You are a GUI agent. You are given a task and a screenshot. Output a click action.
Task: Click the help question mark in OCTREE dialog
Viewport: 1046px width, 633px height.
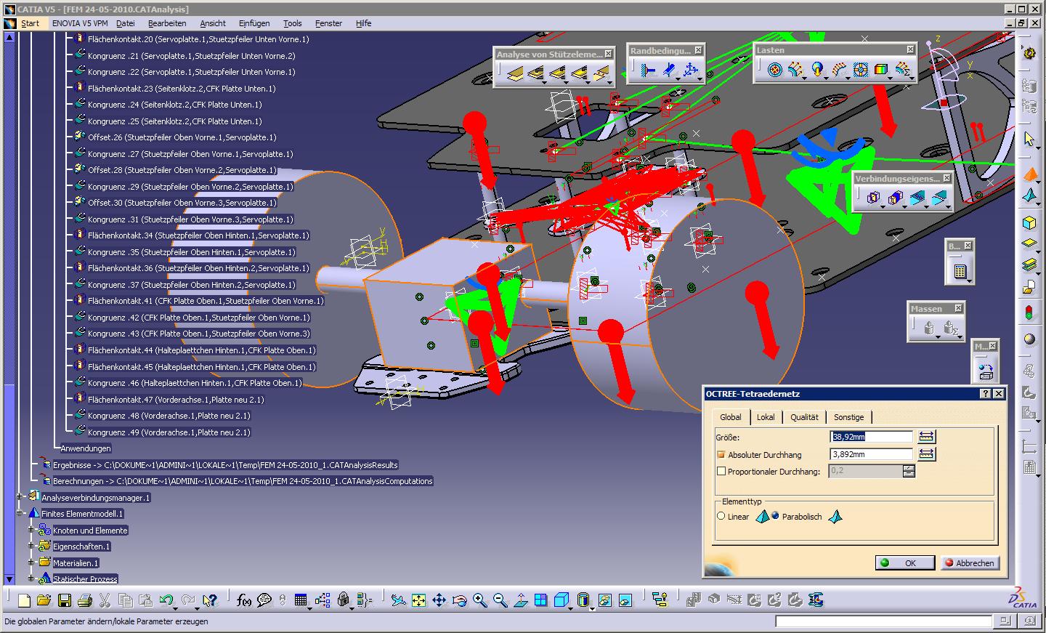[985, 393]
